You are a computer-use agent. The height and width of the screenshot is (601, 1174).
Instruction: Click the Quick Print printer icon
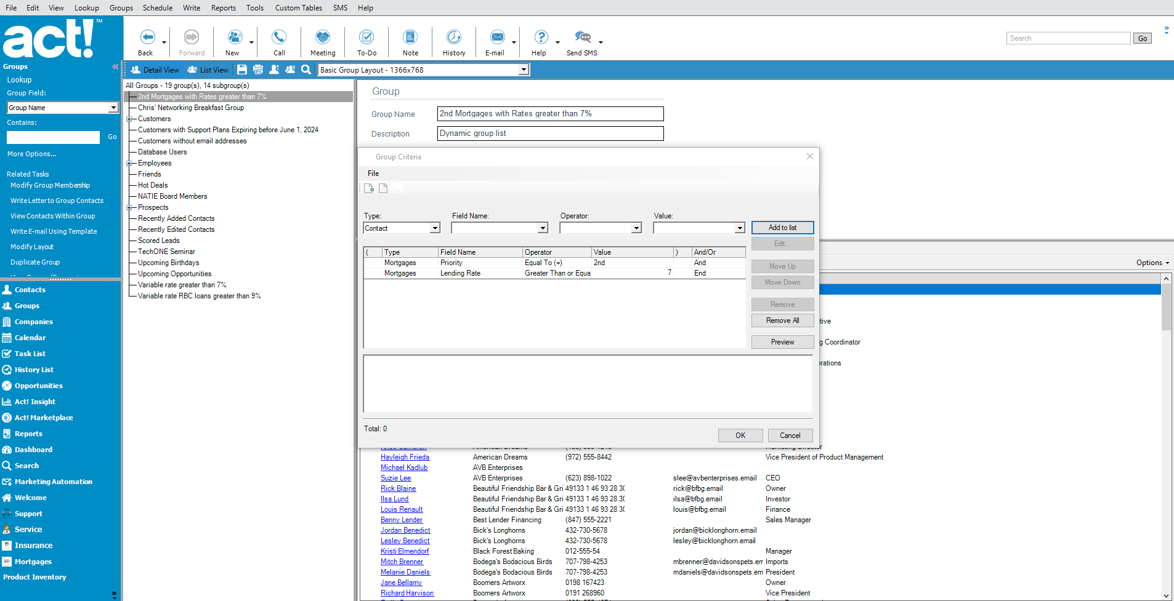tap(258, 70)
